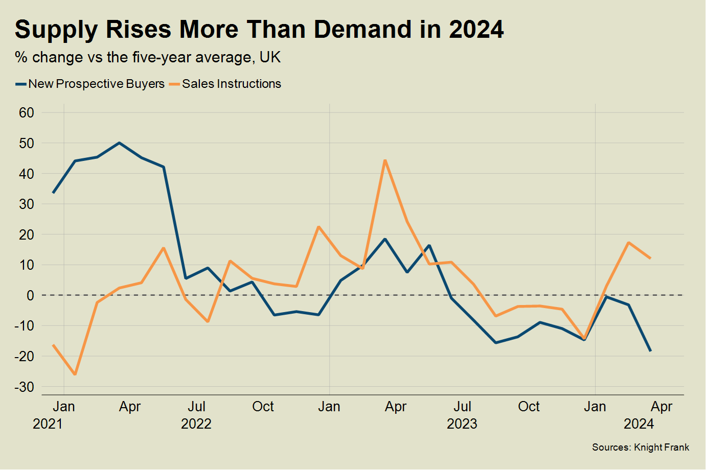The width and height of the screenshot is (706, 470).
Task: Open the Knight Frank sources credit
Action: (640, 448)
